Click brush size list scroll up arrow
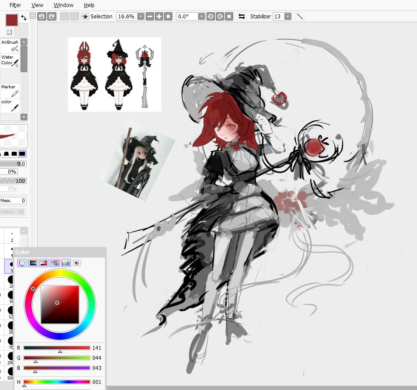This screenshot has height=390, width=417. tap(24, 231)
